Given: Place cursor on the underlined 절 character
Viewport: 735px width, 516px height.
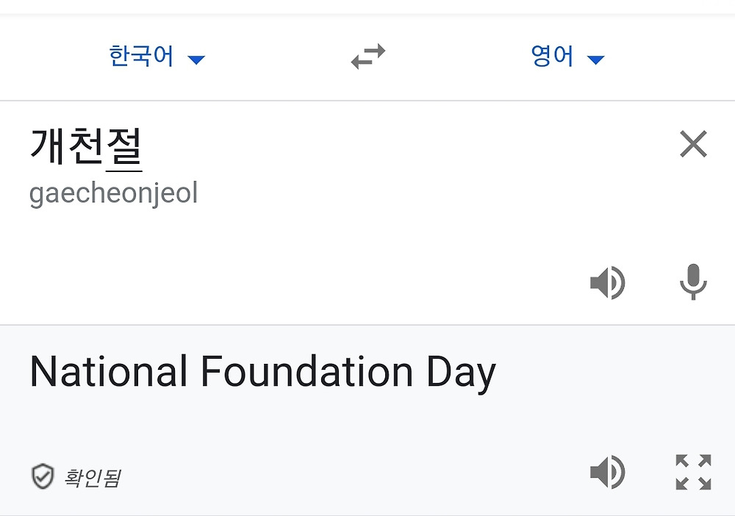Looking at the screenshot, I should [x=124, y=145].
